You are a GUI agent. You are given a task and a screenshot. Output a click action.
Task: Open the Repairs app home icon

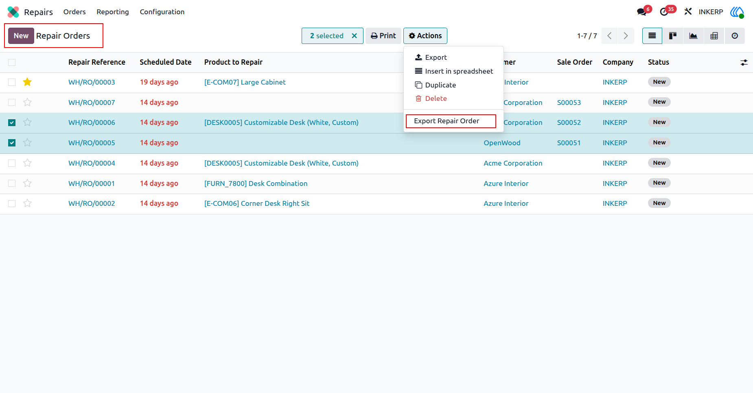point(13,12)
